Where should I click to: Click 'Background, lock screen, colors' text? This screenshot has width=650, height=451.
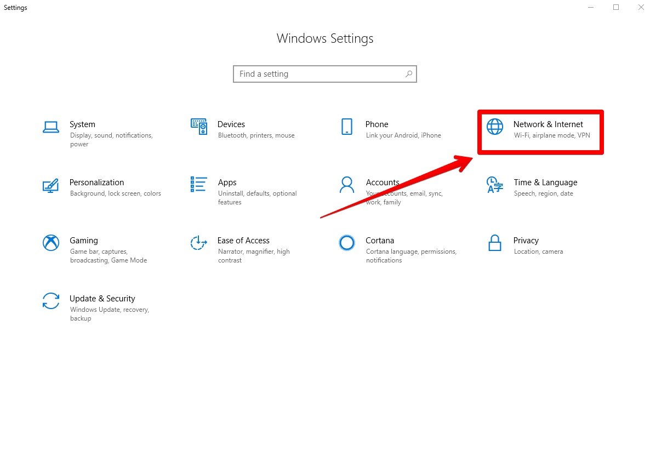click(115, 193)
